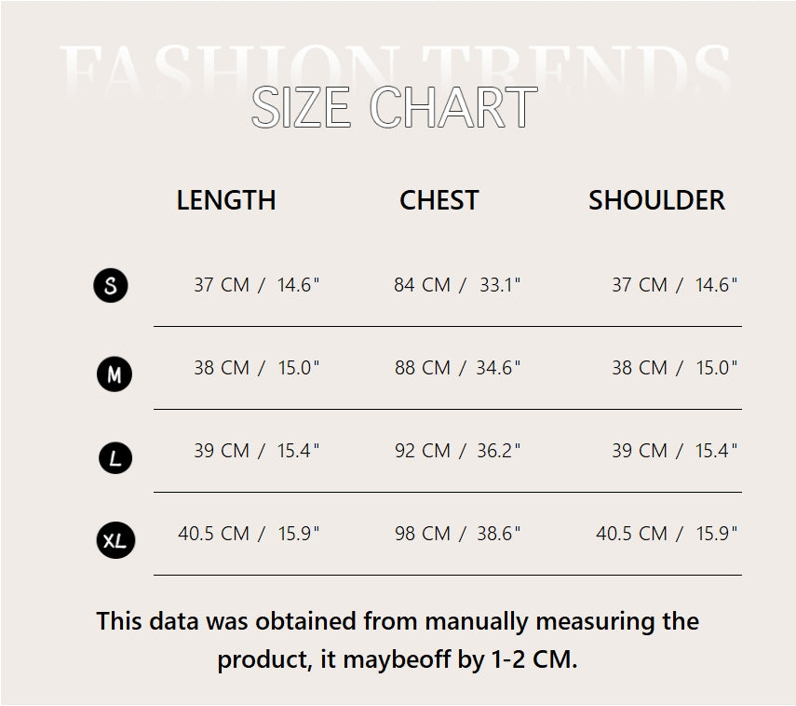Select the SHOULDER column header
Viewport: 796px width, 706px height.
click(656, 200)
